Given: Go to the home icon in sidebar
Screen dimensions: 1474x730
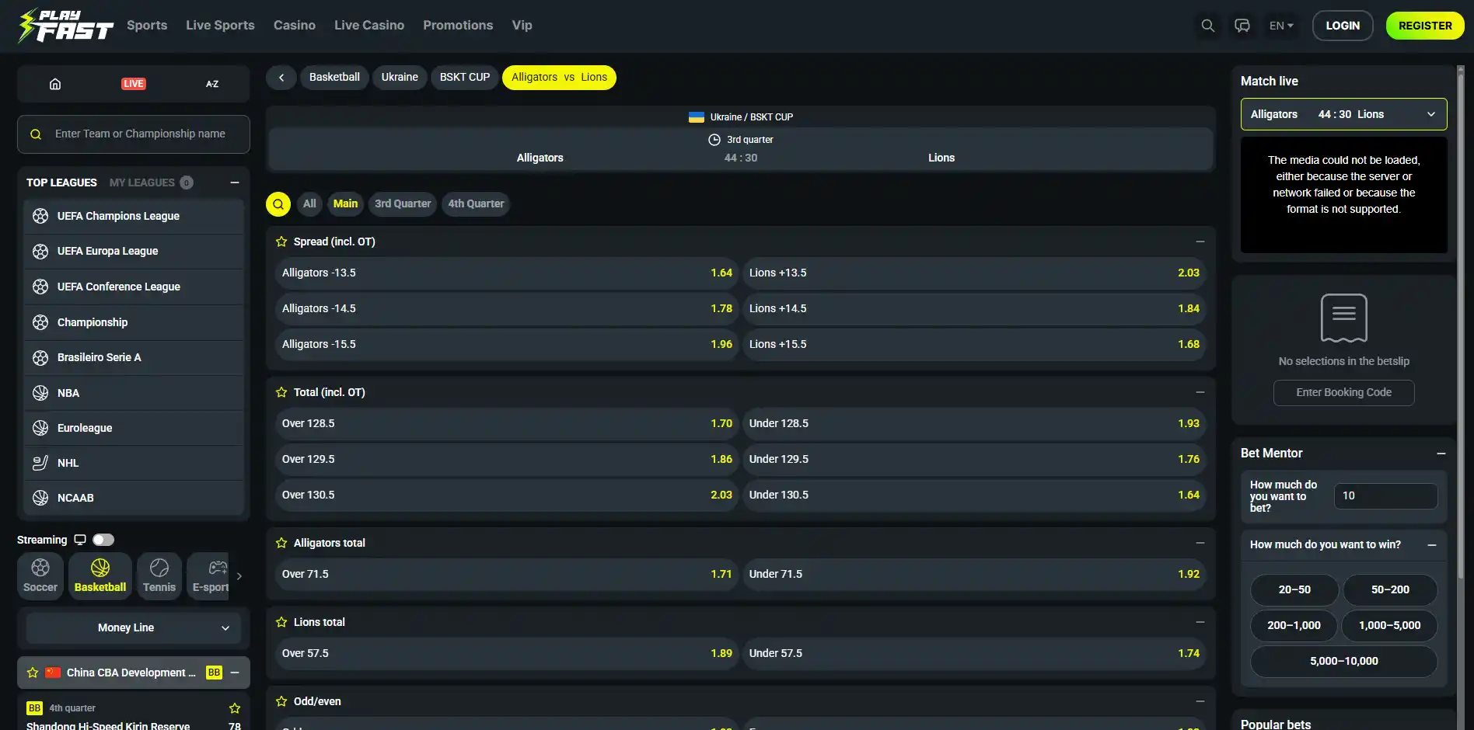Looking at the screenshot, I should pyautogui.click(x=55, y=84).
